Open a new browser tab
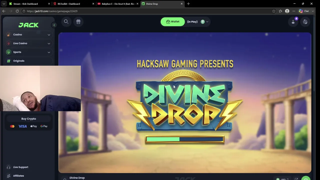Image resolution: width=320 pixels, height=180 pixels. [188, 4]
